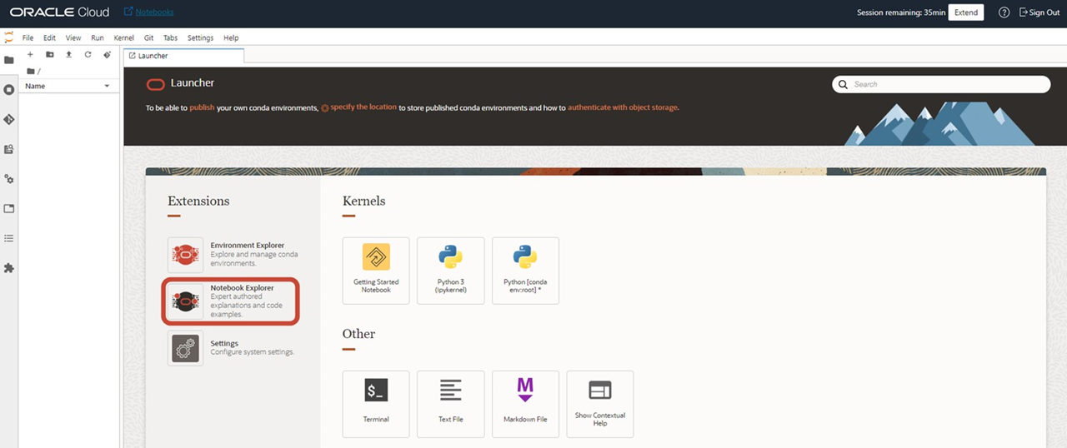
Task: Click the Extensions section heading
Action: (198, 201)
